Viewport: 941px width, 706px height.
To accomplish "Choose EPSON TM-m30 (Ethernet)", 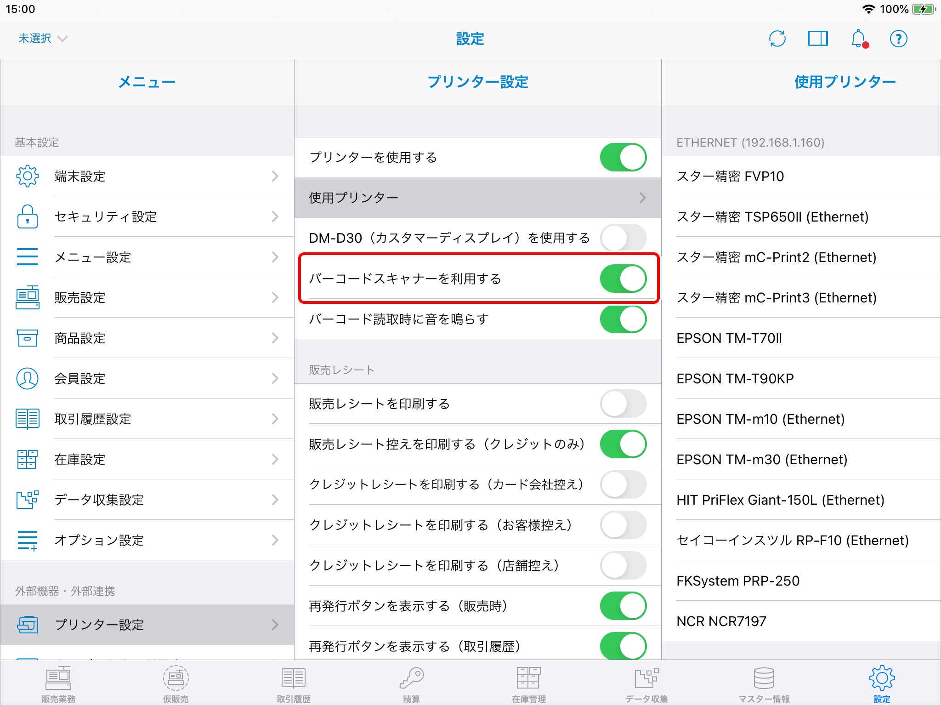I will coord(801,459).
